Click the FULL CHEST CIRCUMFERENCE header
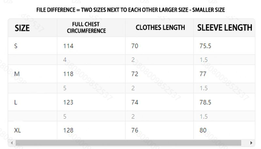 coord(86,27)
